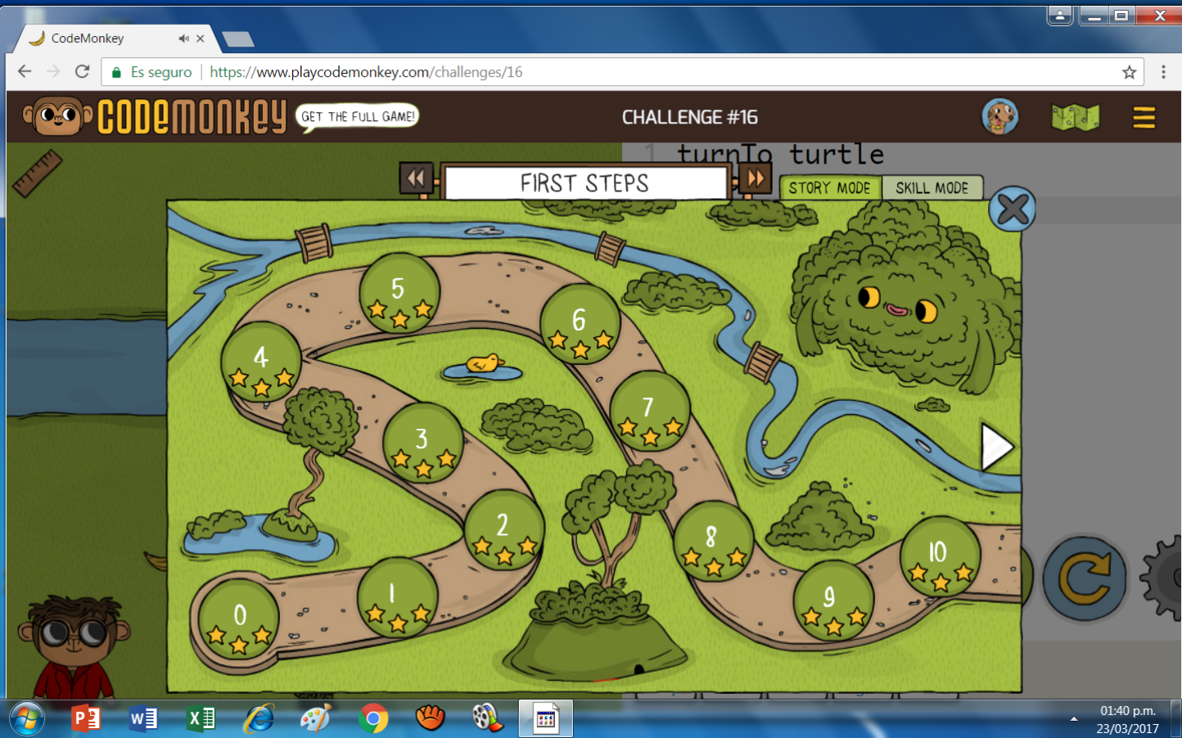Launch challenge 9 level
The height and width of the screenshot is (738, 1182).
click(833, 601)
